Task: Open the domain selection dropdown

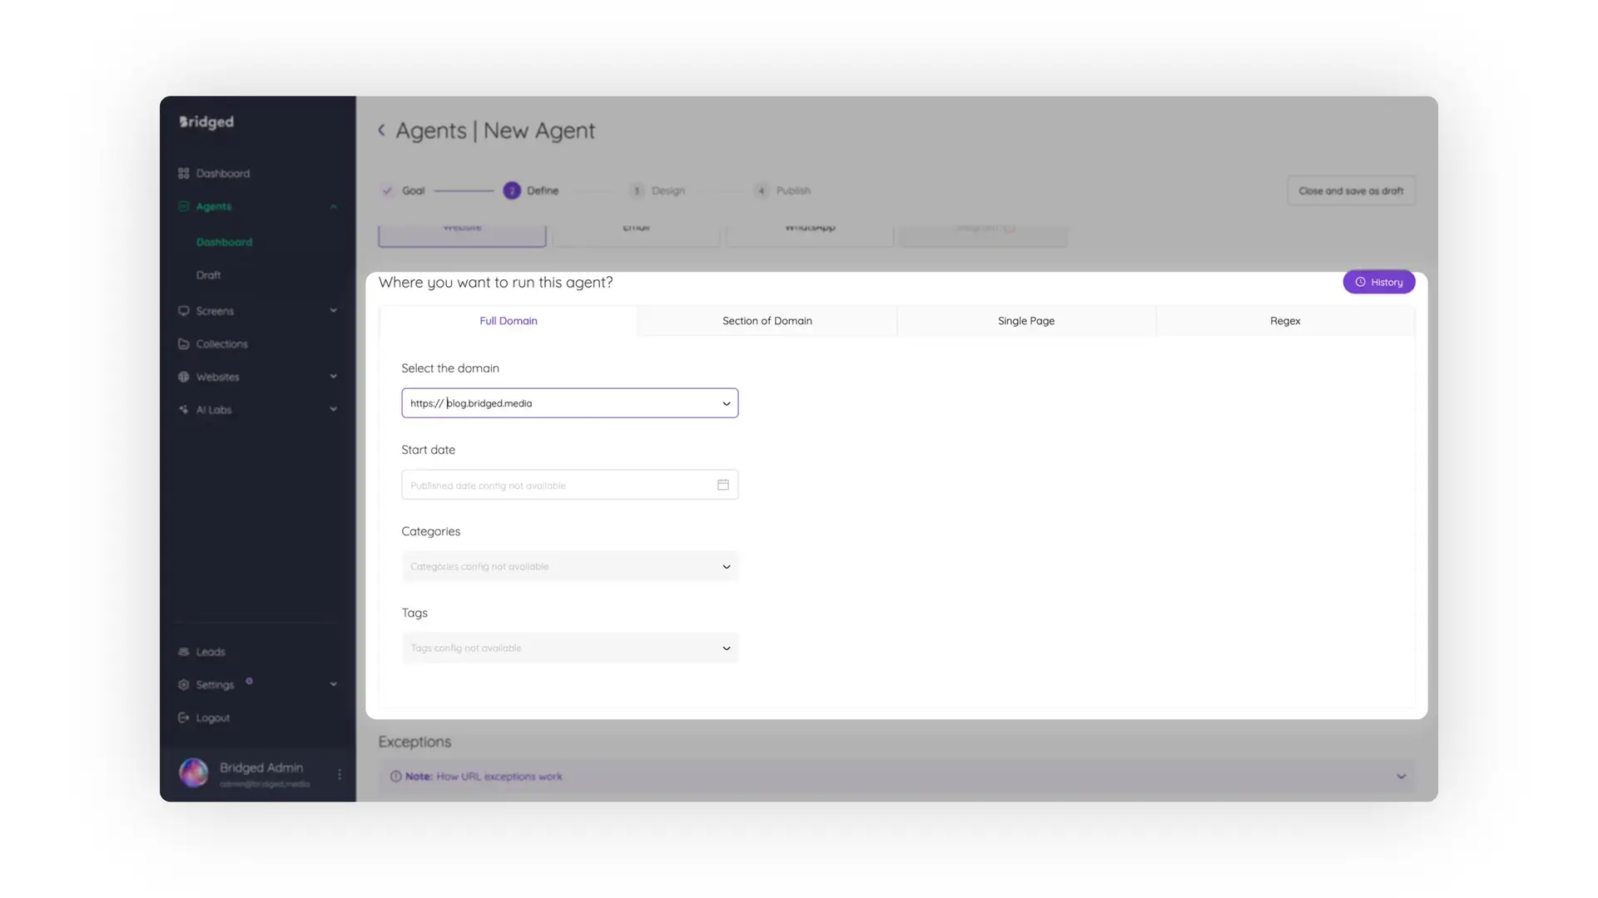Action: tap(726, 403)
